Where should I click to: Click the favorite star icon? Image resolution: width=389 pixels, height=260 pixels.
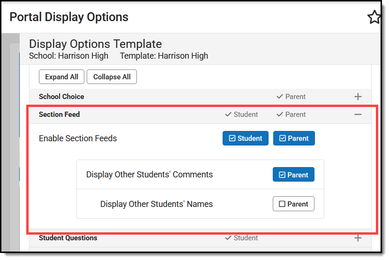click(374, 18)
